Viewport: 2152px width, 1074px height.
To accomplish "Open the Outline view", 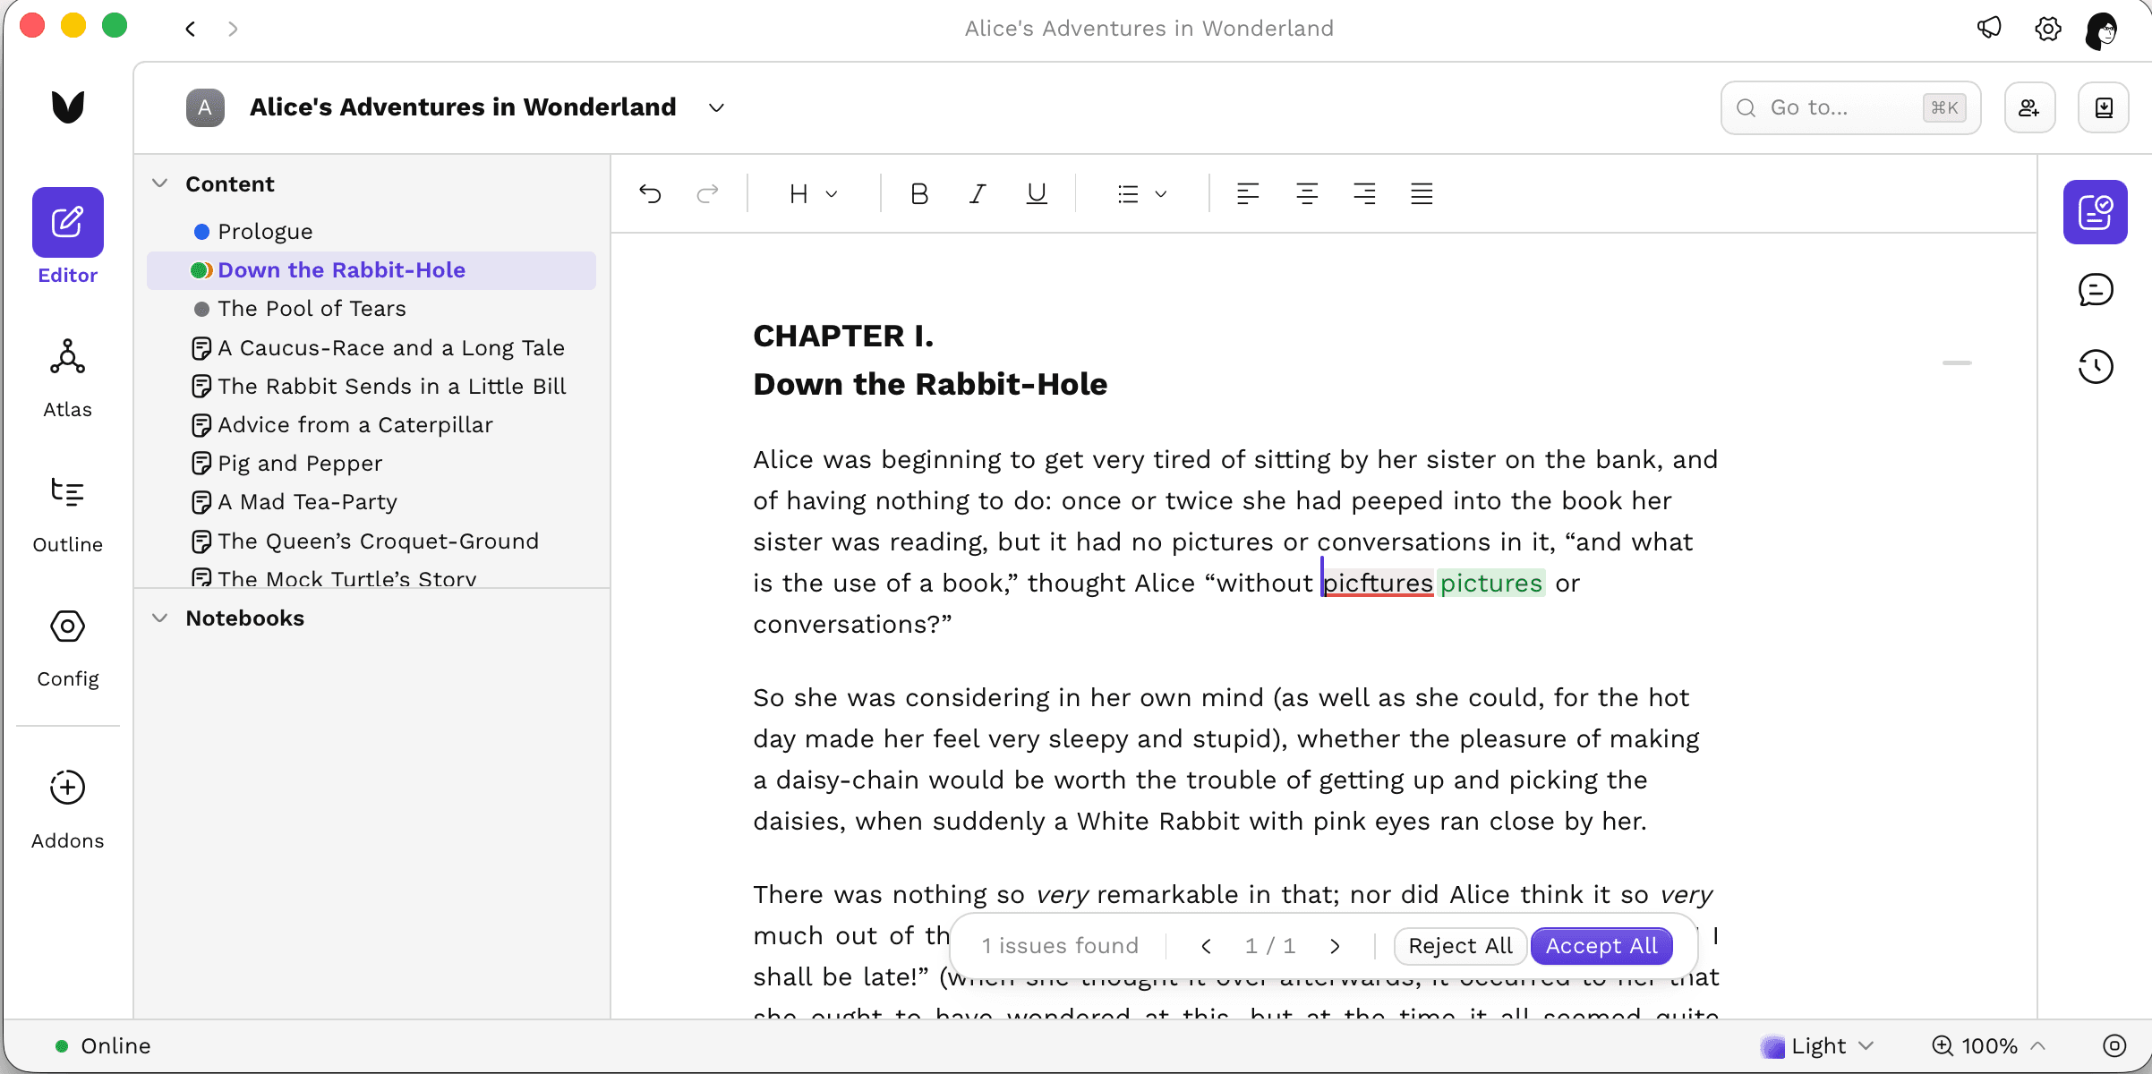I will [68, 514].
